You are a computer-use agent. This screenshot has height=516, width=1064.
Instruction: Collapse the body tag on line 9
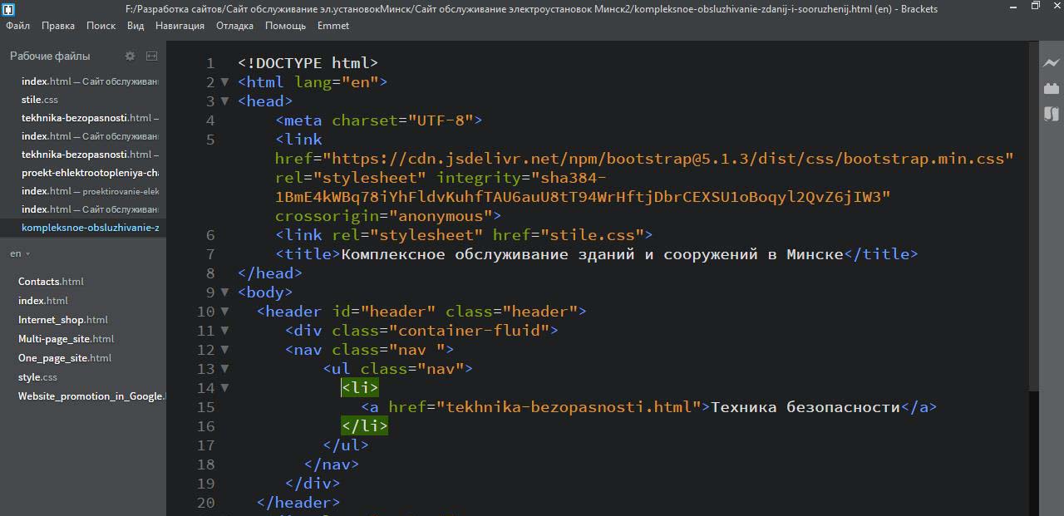tap(224, 292)
